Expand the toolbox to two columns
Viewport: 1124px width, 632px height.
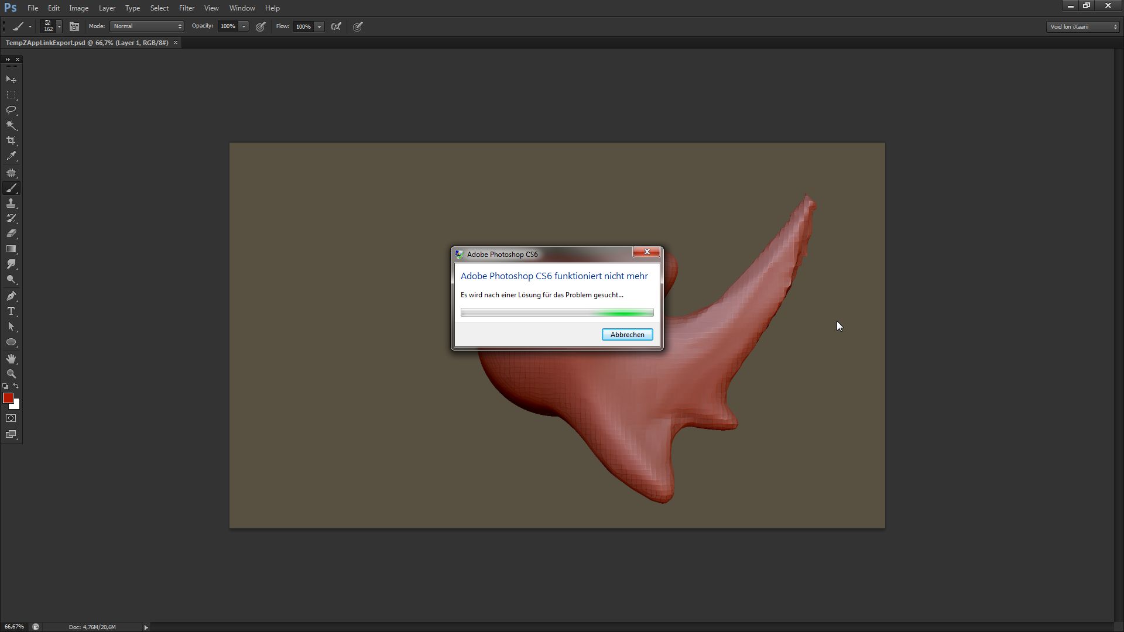(8, 60)
